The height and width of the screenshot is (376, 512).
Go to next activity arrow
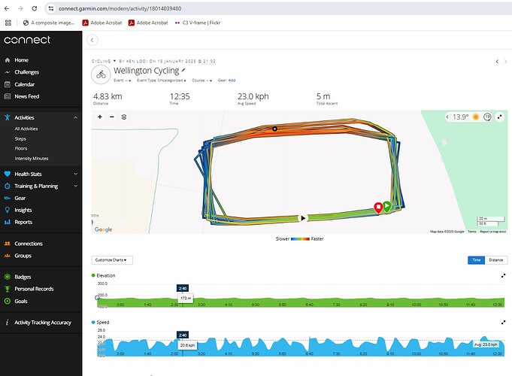505,62
